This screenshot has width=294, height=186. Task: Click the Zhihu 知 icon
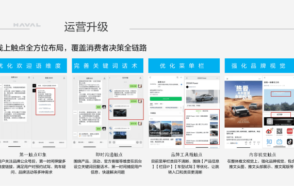[269, 142]
